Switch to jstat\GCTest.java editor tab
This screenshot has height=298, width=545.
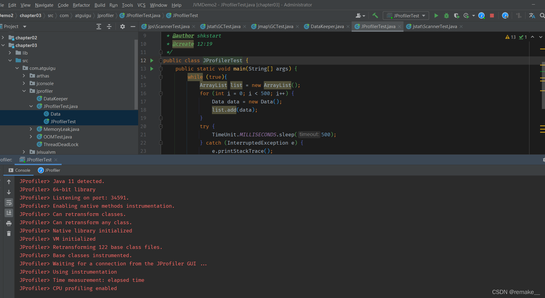(x=223, y=27)
